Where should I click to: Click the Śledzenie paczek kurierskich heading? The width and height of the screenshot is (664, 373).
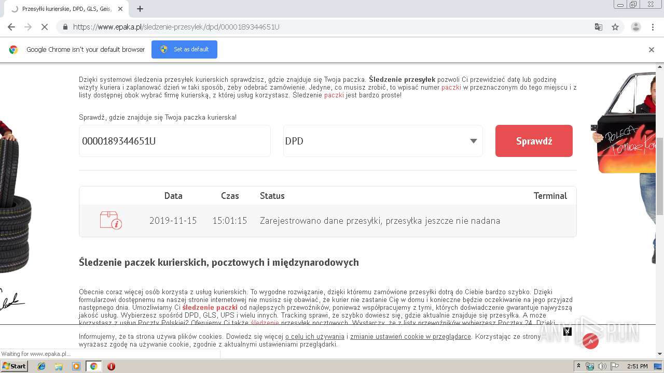coord(219,263)
